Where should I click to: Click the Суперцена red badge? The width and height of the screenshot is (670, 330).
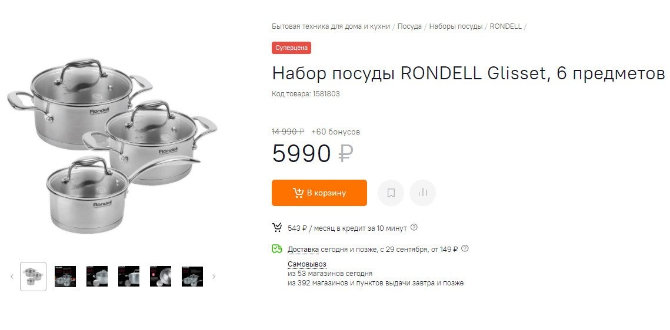[x=291, y=48]
